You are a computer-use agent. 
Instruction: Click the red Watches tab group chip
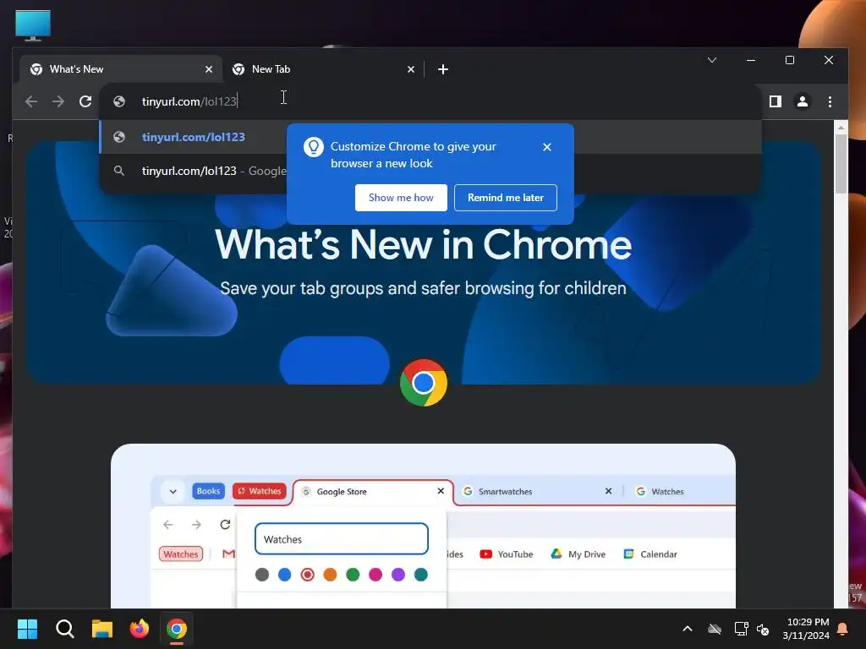pyautogui.click(x=260, y=491)
